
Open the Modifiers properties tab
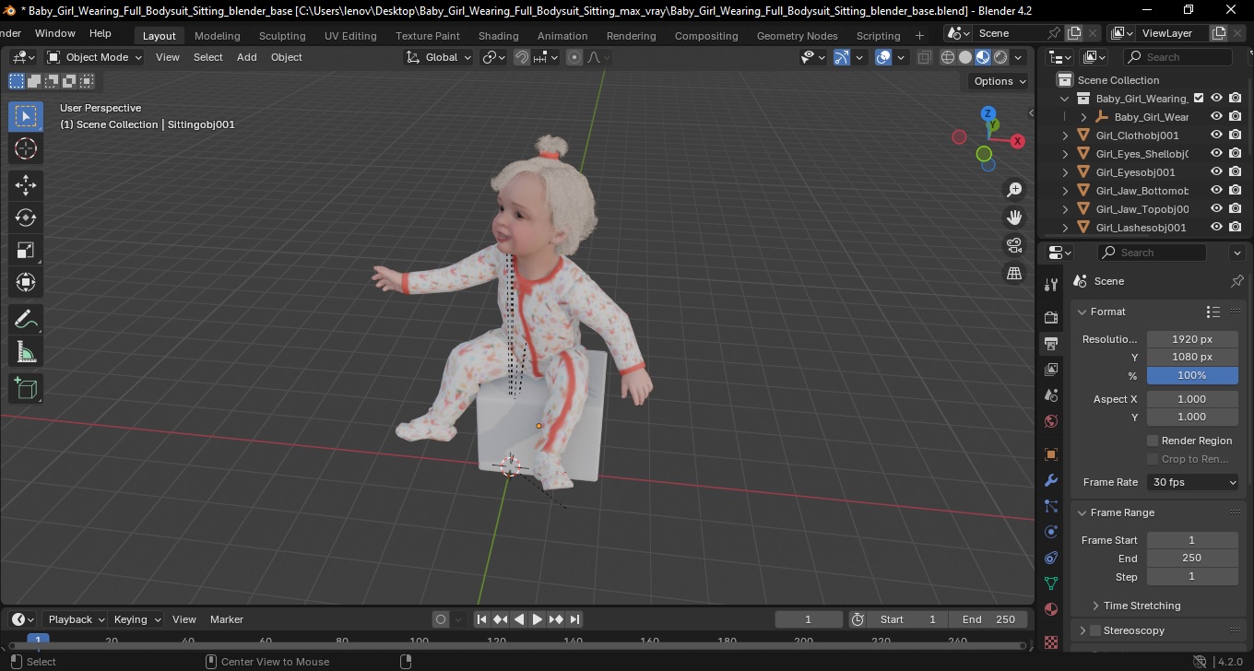(x=1050, y=480)
